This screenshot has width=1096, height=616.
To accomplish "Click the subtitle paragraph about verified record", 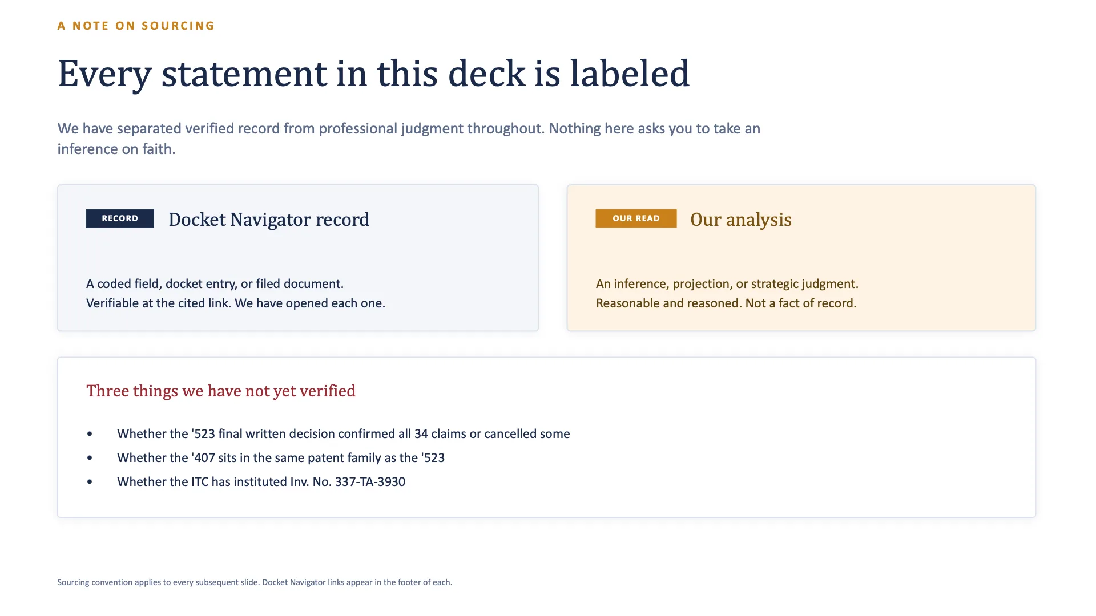I will [409, 139].
